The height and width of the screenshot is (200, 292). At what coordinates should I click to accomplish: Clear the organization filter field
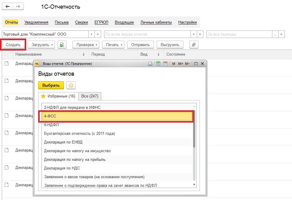click(98, 34)
